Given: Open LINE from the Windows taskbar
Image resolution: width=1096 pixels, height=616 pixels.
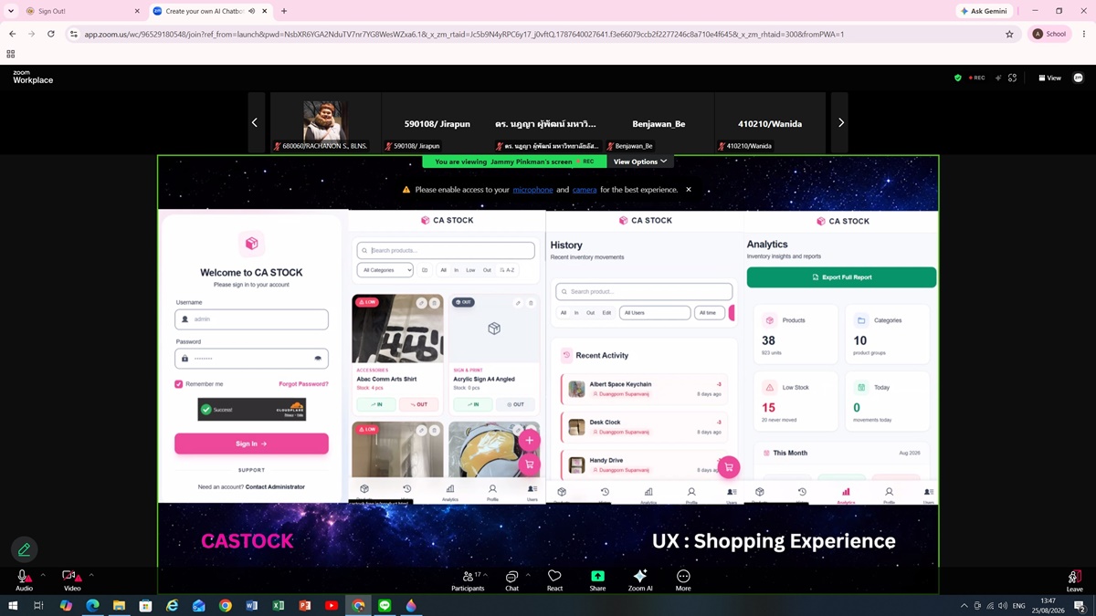Looking at the screenshot, I should tap(385, 605).
